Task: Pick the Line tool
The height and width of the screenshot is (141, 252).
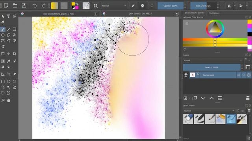Action: click(9, 29)
